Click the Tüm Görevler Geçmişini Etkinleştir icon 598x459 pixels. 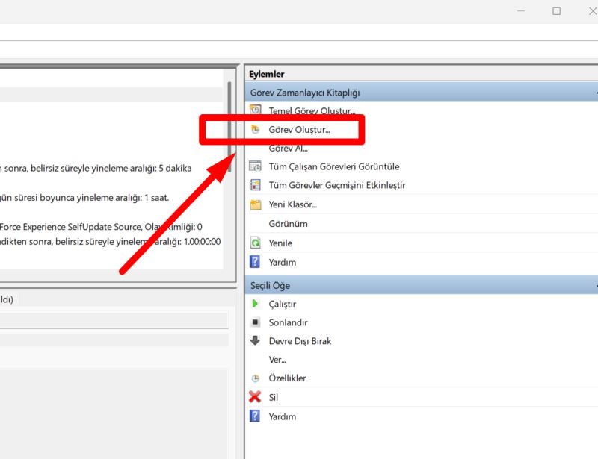pos(255,185)
